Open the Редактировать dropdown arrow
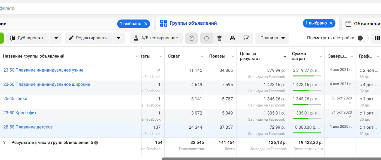Image resolution: width=381 pixels, height=160 pixels. pyautogui.click(x=118, y=38)
